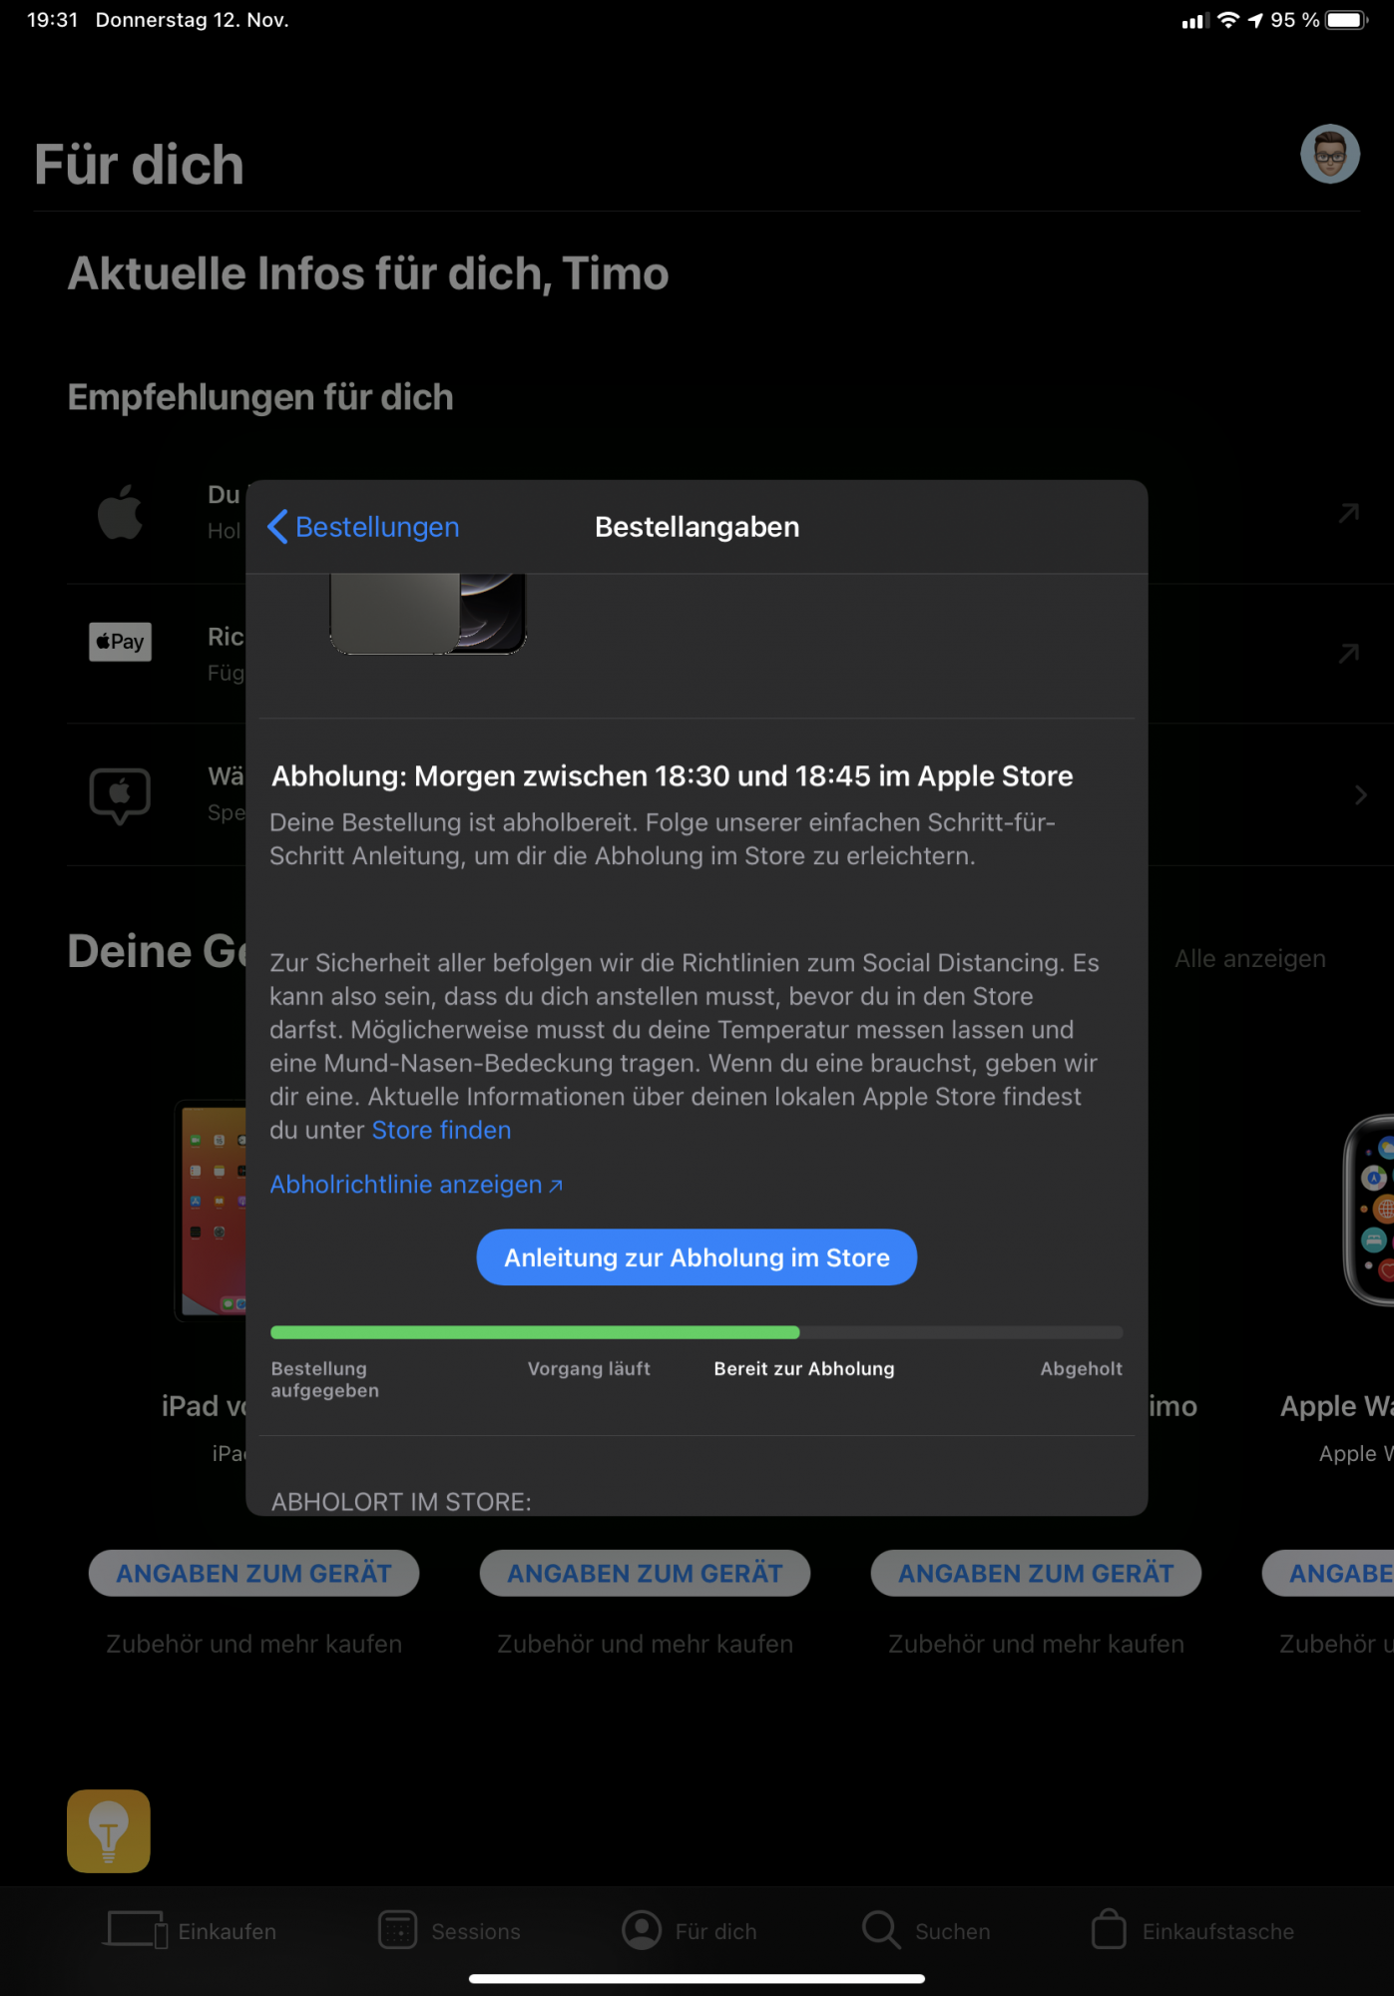Screen dimensions: 1394x1996
Task: Go back to Bestellungen
Action: 364,527
